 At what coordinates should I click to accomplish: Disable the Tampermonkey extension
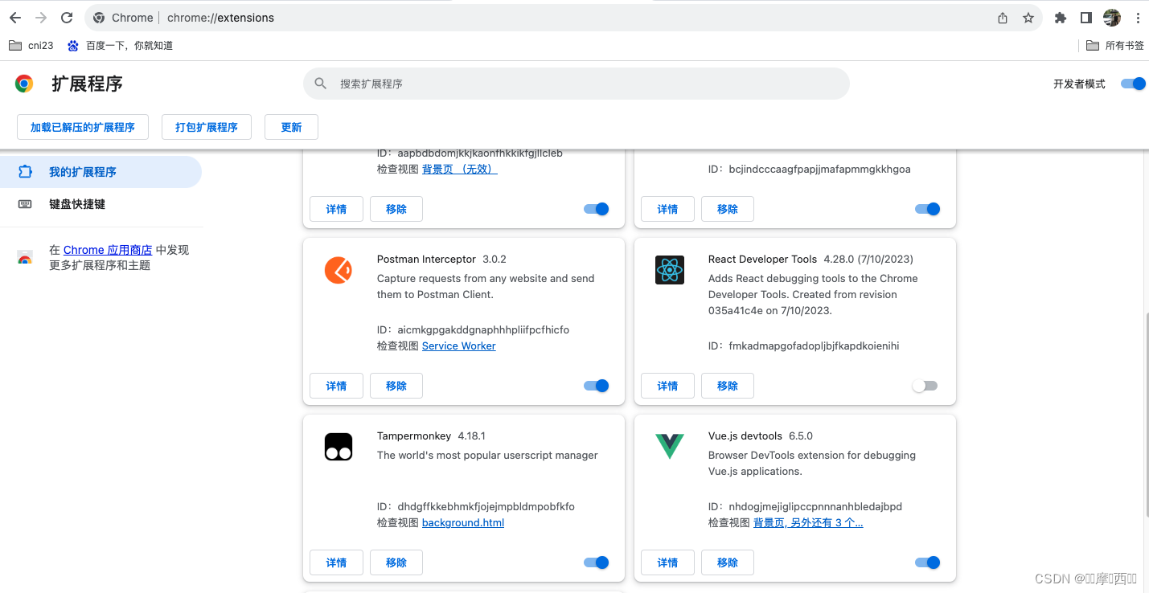[x=597, y=562]
